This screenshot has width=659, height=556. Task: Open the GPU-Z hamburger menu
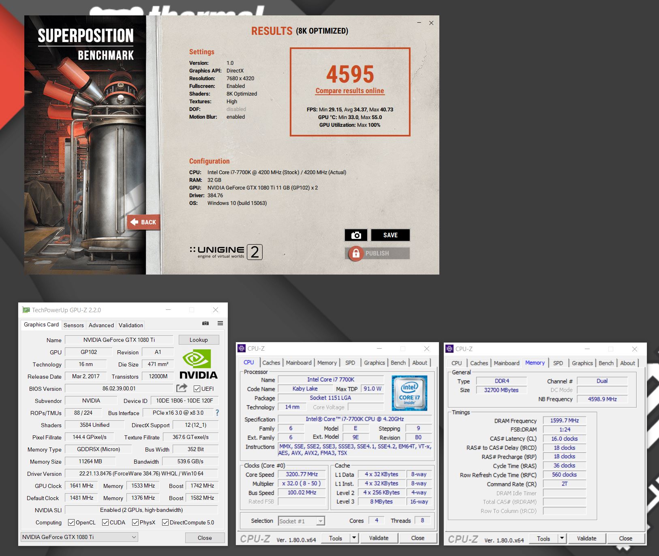(x=220, y=323)
